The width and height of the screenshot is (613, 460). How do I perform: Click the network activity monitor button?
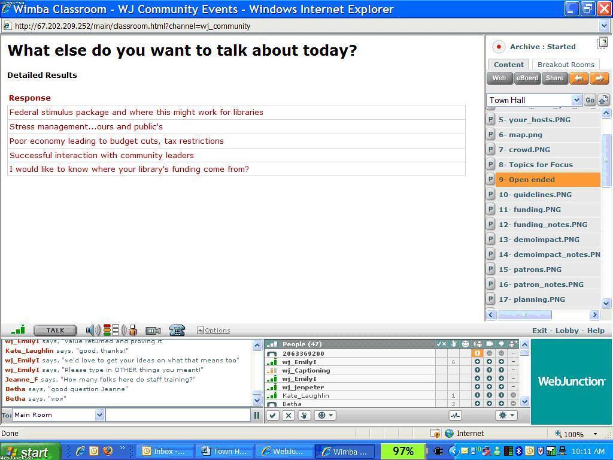[455, 415]
